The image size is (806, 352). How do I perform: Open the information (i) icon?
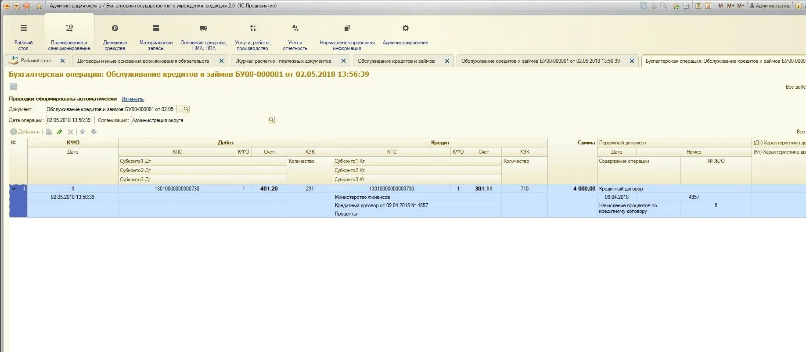click(799, 6)
